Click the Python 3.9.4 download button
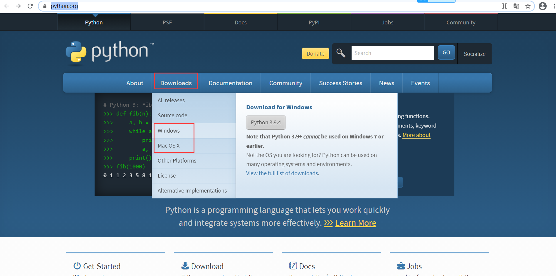Image resolution: width=556 pixels, height=276 pixels. (x=266, y=123)
